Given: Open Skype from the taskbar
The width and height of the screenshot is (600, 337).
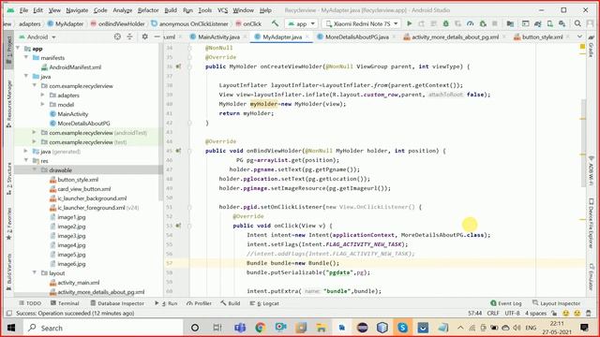Looking at the screenshot, I should (x=402, y=328).
